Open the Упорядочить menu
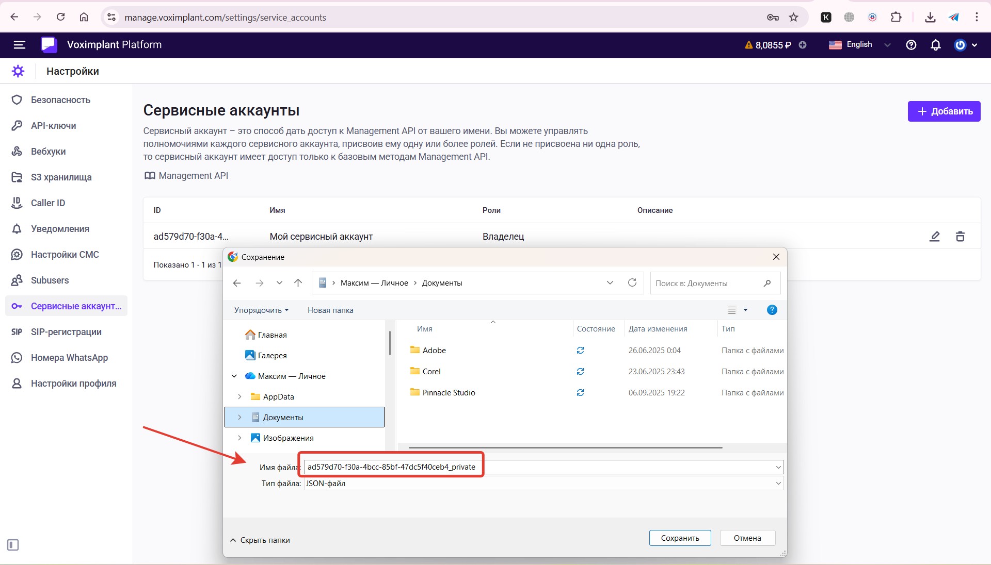Viewport: 991px width, 565px height. [x=261, y=310]
